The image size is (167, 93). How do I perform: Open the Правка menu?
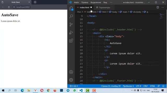click(x=85, y=2)
